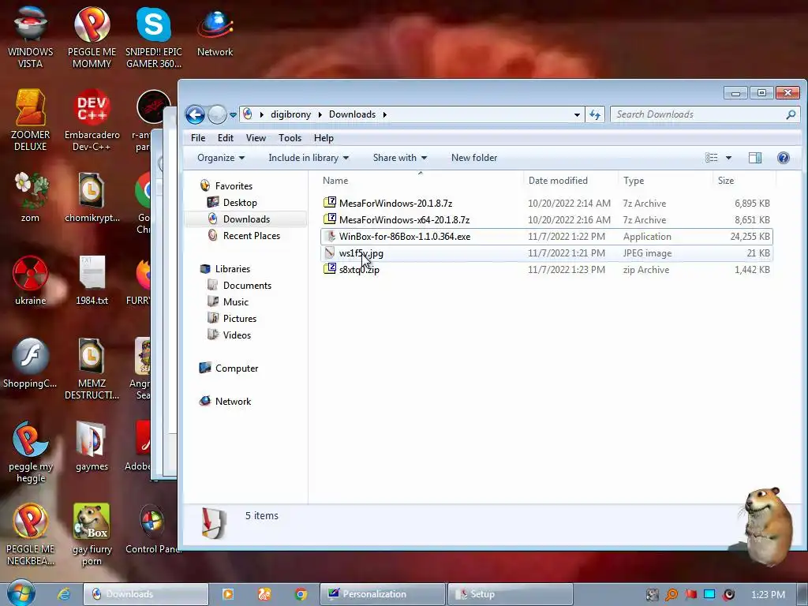Screen dimensions: 808x606
Task: Click the Downloads taskbar button
Action: point(145,594)
